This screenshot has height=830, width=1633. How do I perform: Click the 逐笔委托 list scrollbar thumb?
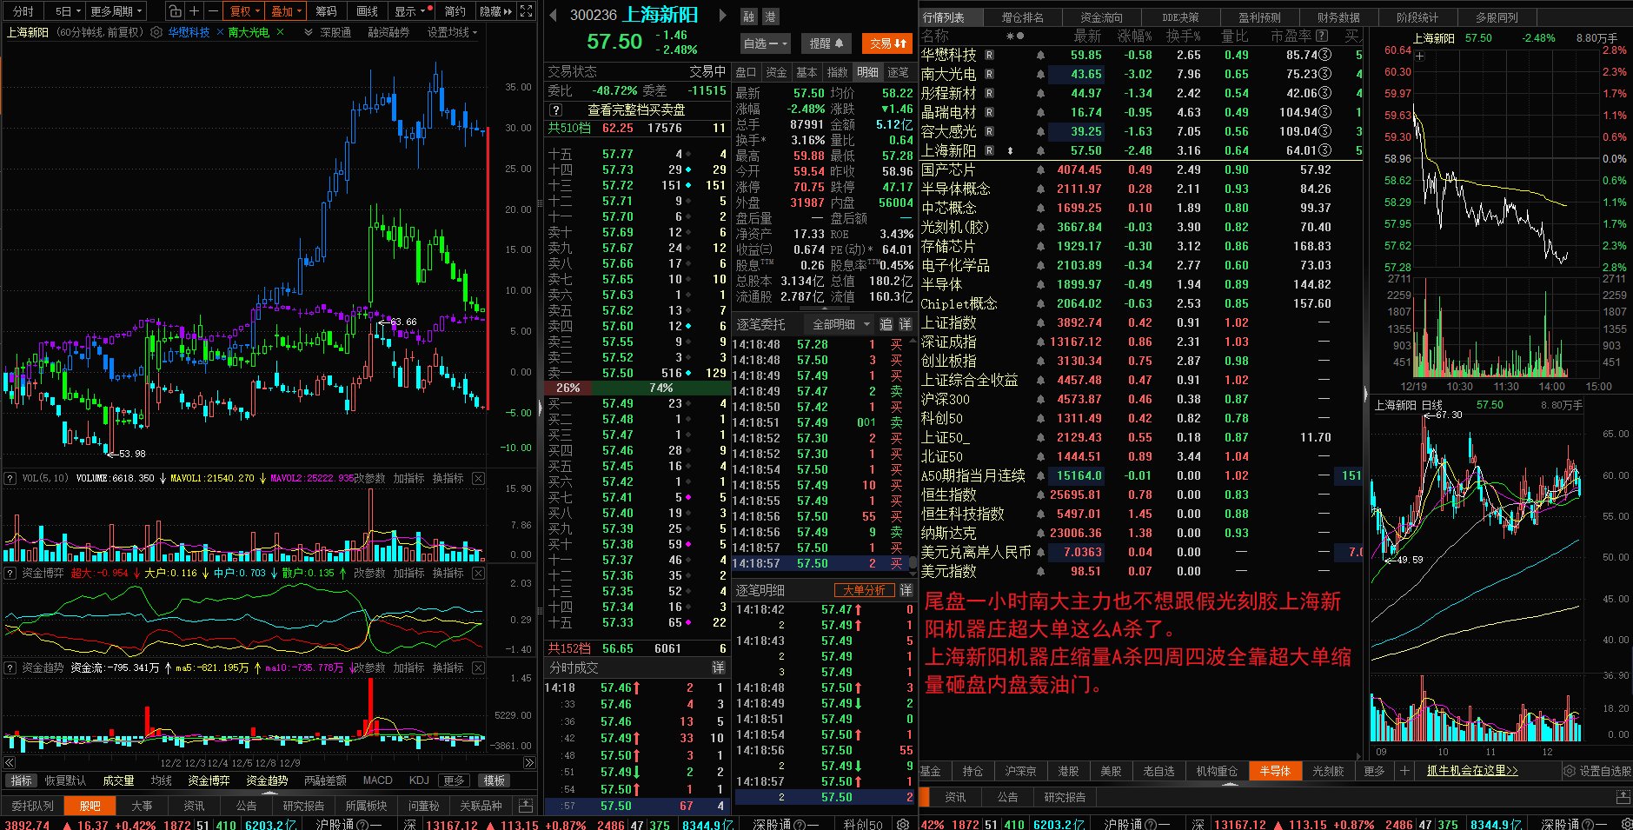(913, 565)
